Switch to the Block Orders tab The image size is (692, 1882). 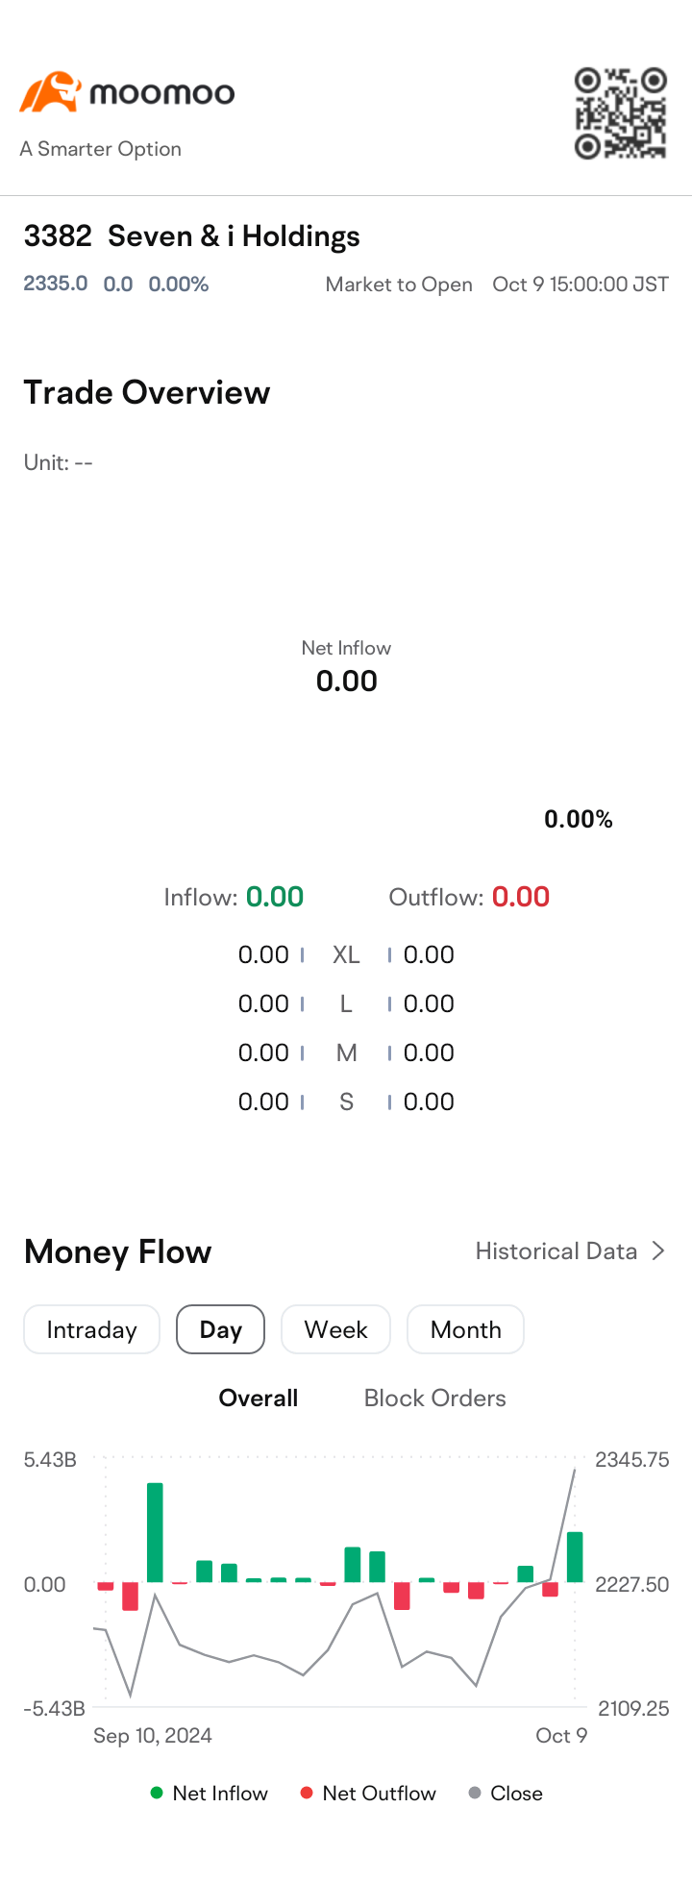(434, 1398)
